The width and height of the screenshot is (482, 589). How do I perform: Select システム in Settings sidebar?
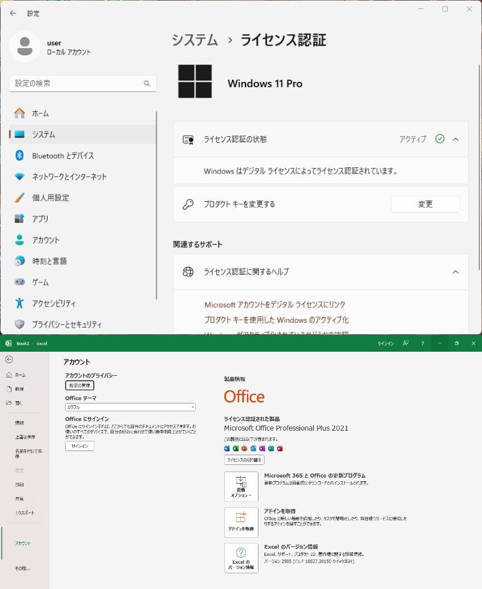pyautogui.click(x=83, y=134)
